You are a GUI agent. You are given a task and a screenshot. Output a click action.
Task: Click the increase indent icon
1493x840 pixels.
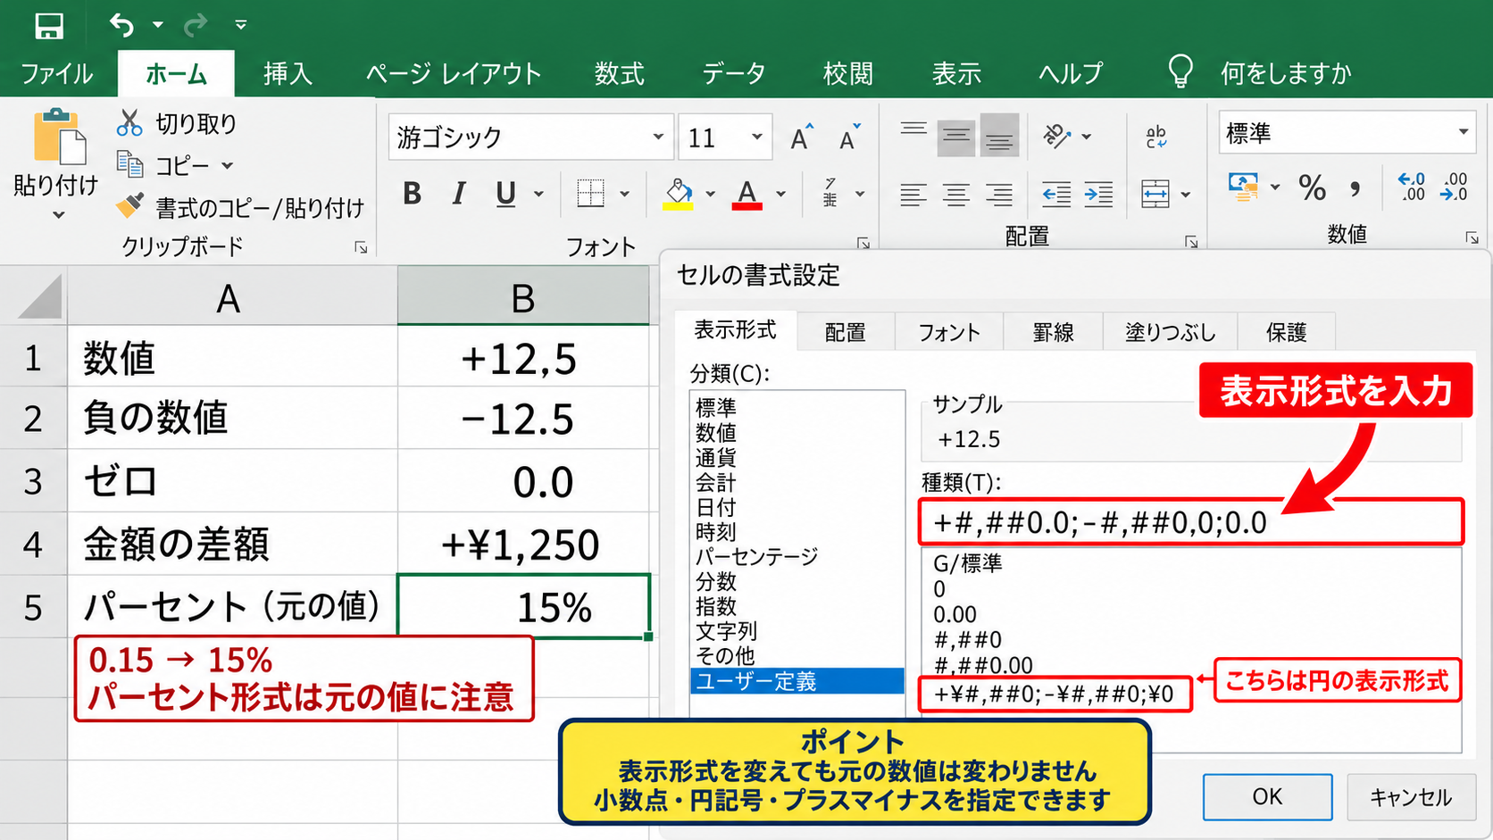pos(1098,194)
